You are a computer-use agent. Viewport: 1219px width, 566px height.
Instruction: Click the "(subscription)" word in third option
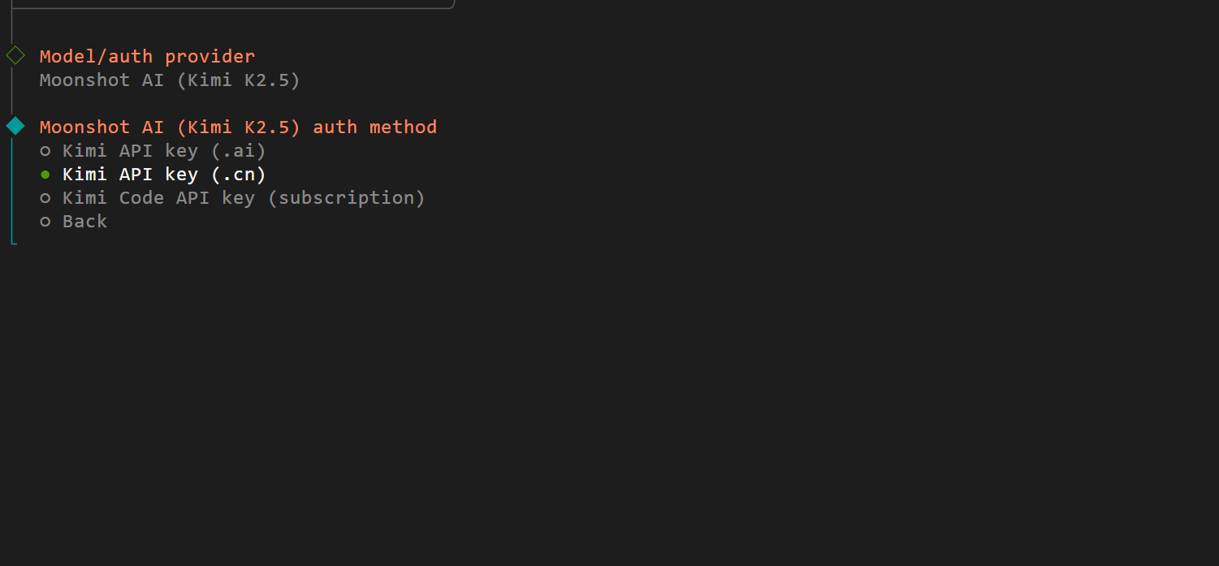click(x=346, y=198)
